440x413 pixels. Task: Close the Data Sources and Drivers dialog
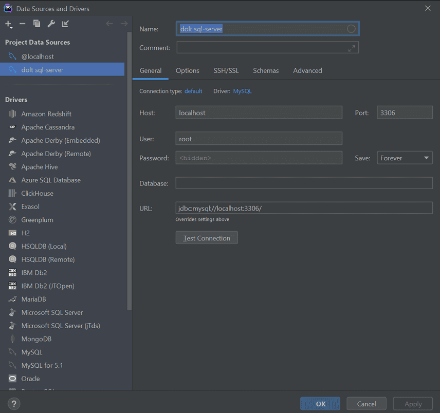pyautogui.click(x=428, y=8)
